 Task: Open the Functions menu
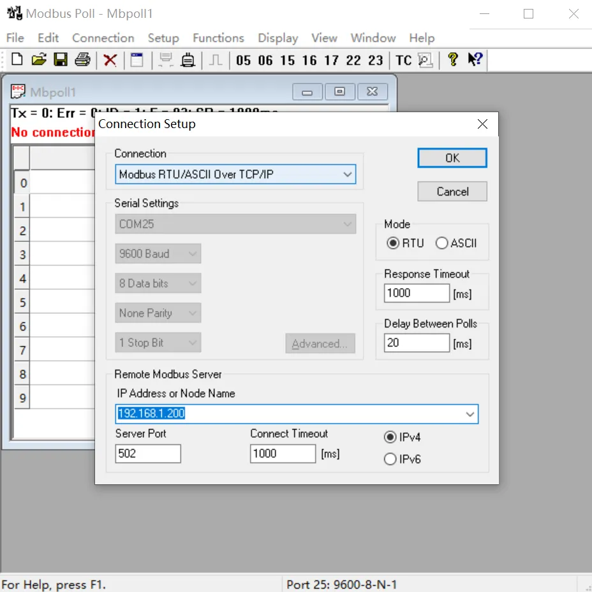[218, 38]
